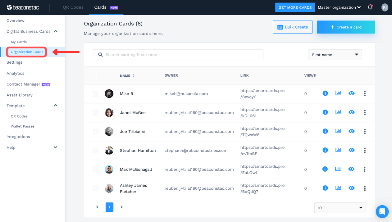Open analytics chart icon for Ashley James Fletcher
Viewport: 392px width, 222px height.
click(x=338, y=188)
